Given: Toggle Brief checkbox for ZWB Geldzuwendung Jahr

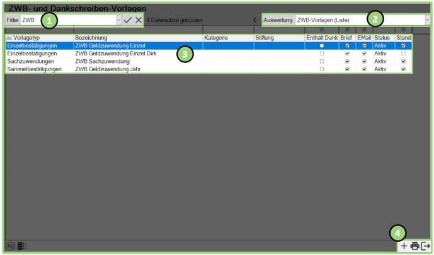Looking at the screenshot, I should pyautogui.click(x=348, y=69).
